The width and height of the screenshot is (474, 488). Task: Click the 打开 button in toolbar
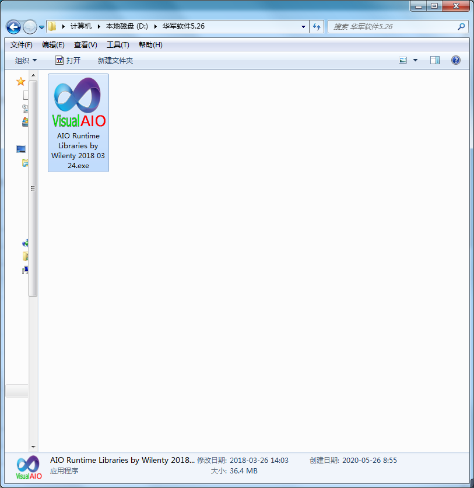coord(68,61)
